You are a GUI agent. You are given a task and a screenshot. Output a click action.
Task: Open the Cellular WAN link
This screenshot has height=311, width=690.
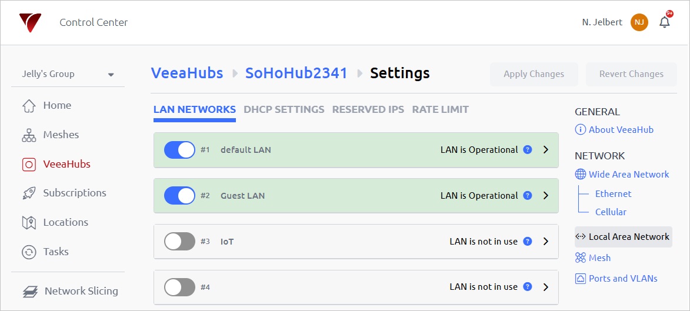click(611, 212)
